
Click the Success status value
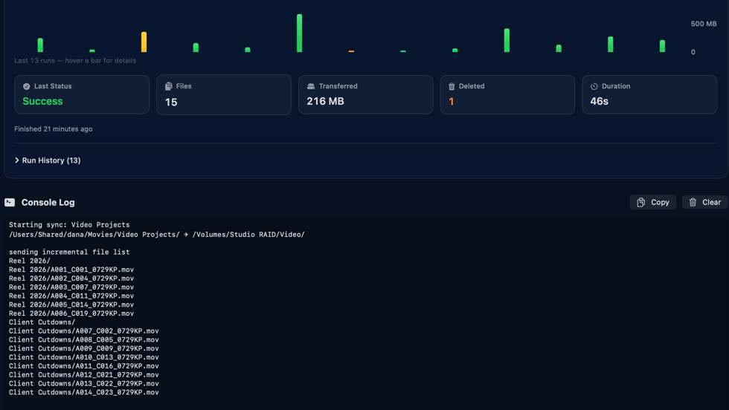[42, 101]
